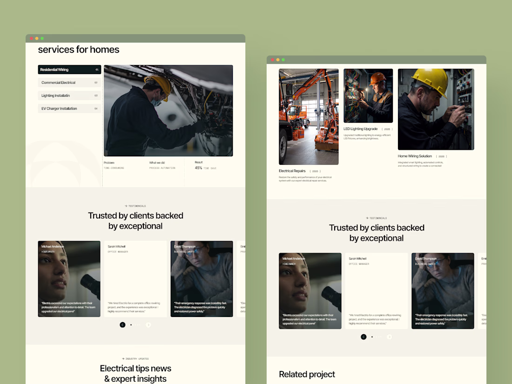Image resolution: width=512 pixels, height=384 pixels.
Task: Go to previous testimonial in left window
Action: click(122, 324)
